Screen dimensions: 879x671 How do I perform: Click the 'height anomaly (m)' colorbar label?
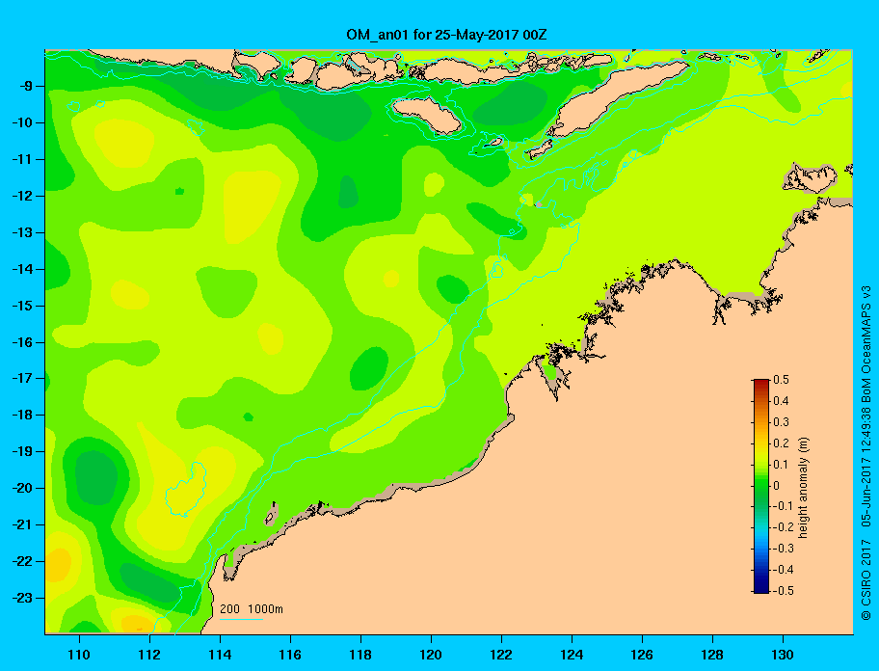[x=803, y=487]
